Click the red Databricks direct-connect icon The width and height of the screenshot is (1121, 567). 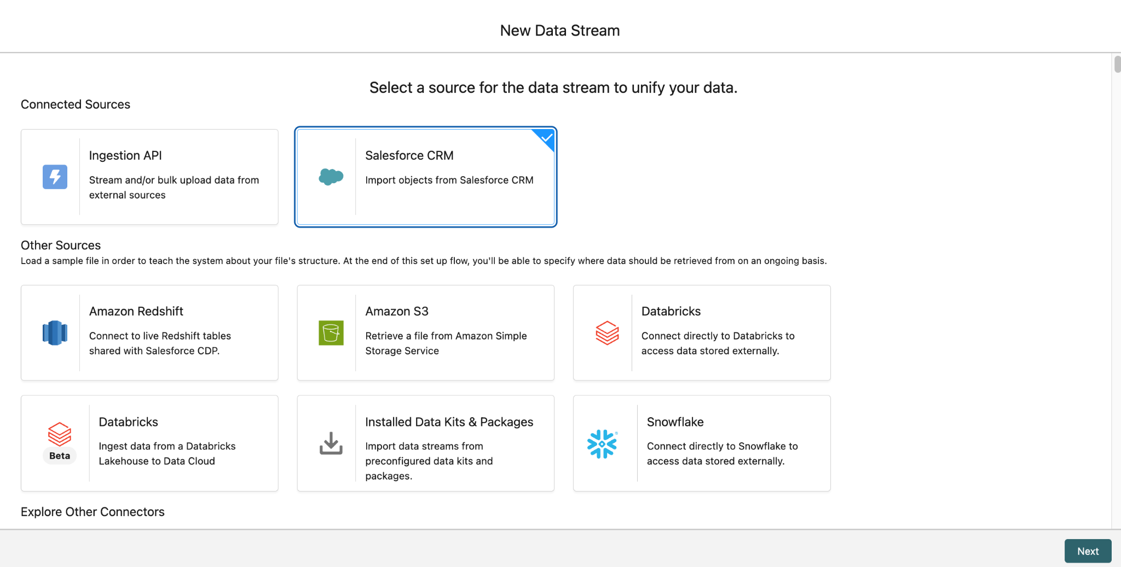click(x=607, y=332)
